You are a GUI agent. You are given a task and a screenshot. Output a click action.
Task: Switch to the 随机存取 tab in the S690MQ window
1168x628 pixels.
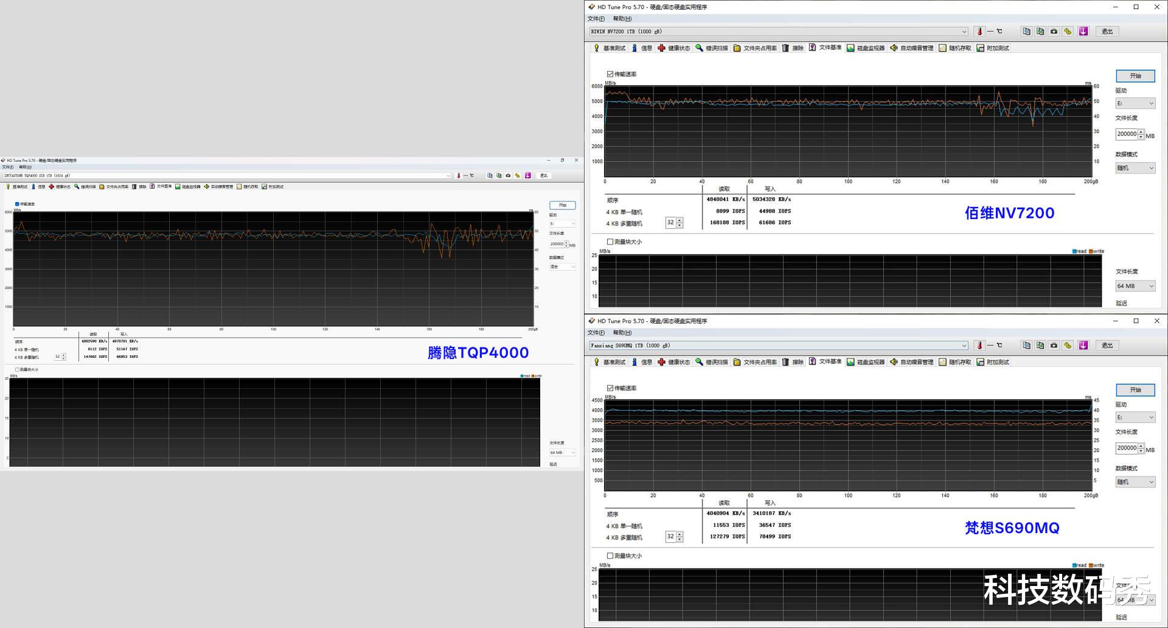(x=955, y=362)
